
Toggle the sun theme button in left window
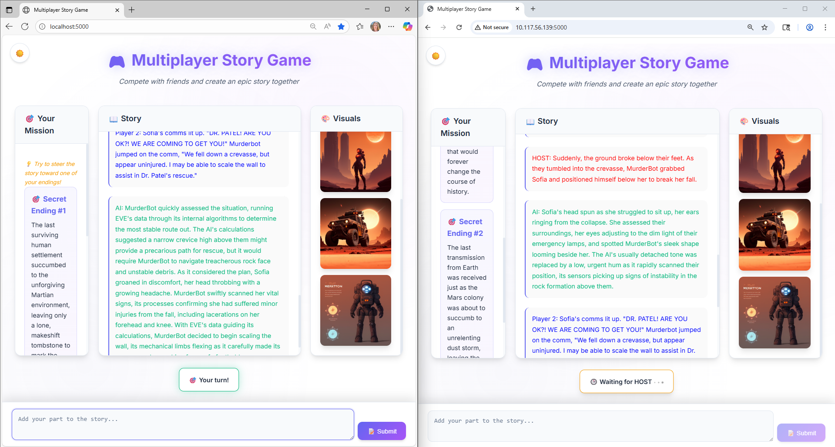pyautogui.click(x=20, y=53)
